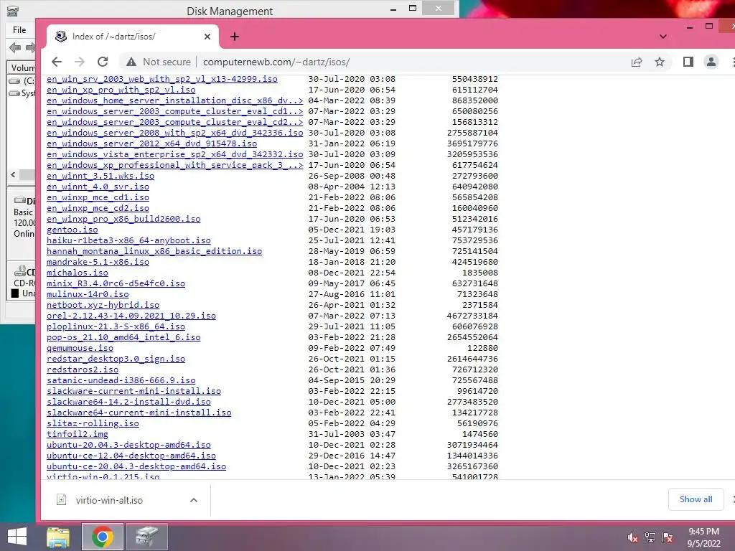Viewport: 735px width, 551px height.
Task: Click the Chrome forward arrow
Action: [x=80, y=62]
